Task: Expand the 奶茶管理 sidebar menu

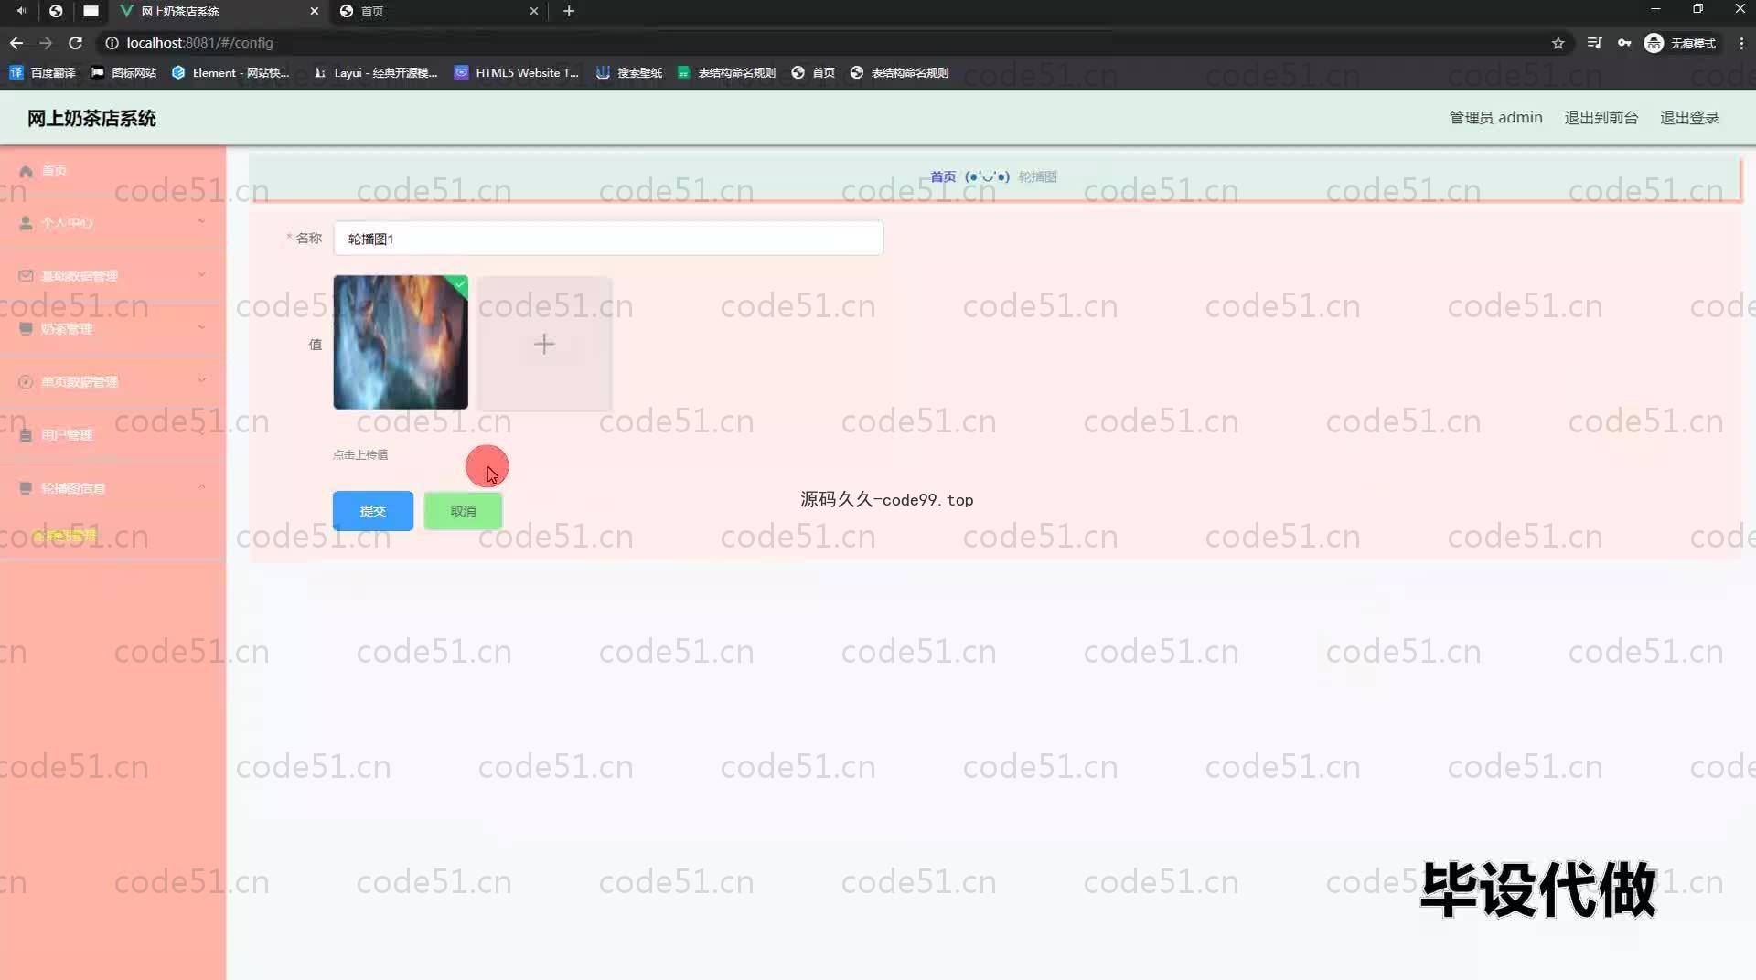Action: tap(112, 329)
